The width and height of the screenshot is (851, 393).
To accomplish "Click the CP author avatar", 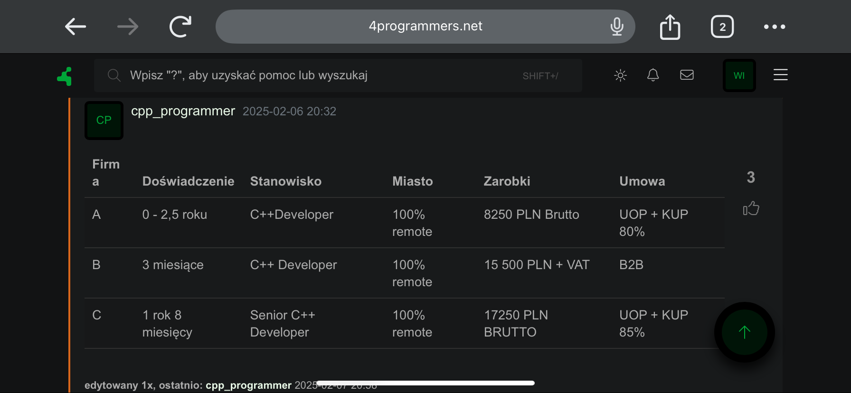I will point(104,121).
